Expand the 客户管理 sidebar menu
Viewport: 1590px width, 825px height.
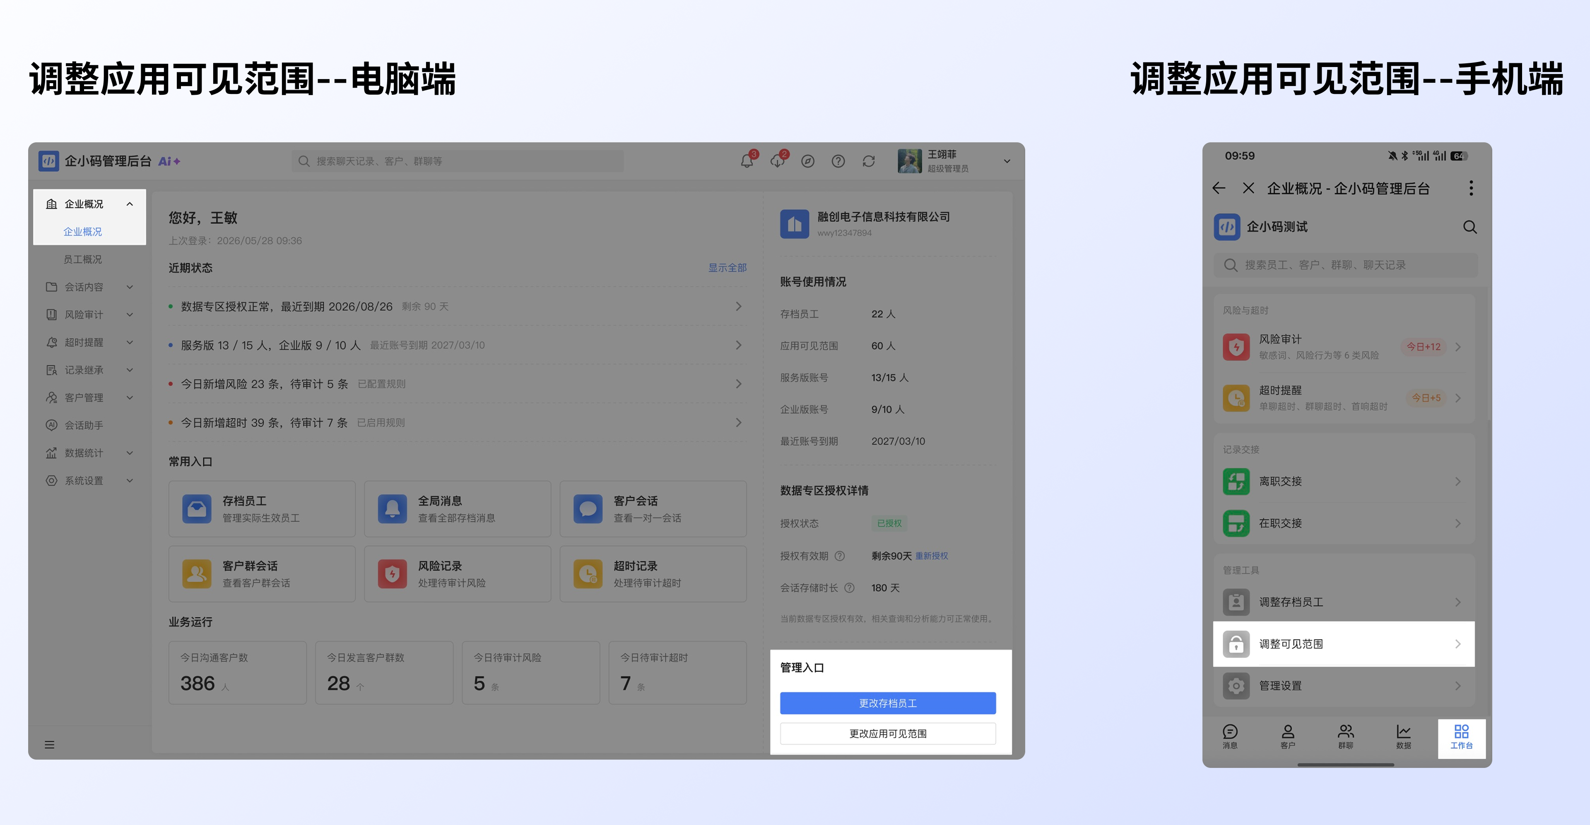click(x=130, y=398)
